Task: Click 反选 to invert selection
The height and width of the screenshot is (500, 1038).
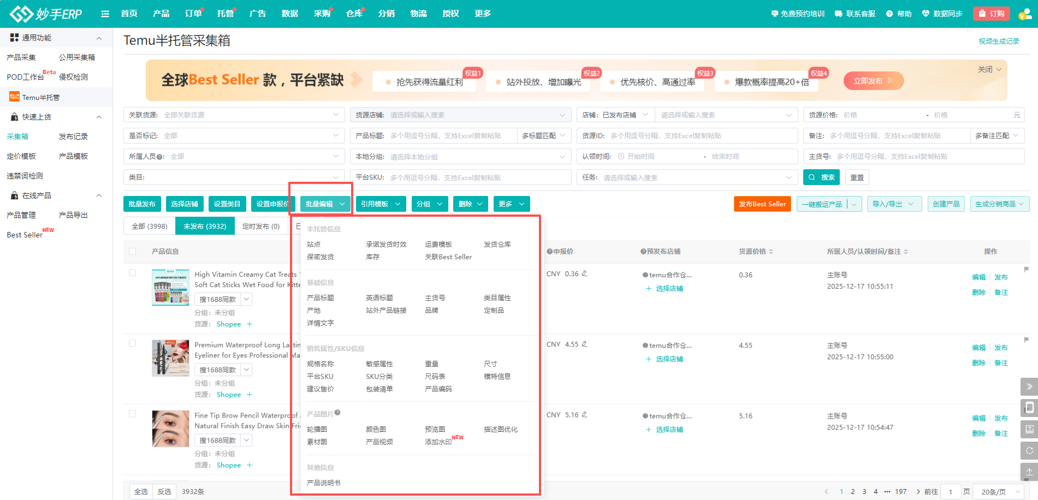Action: [x=164, y=491]
